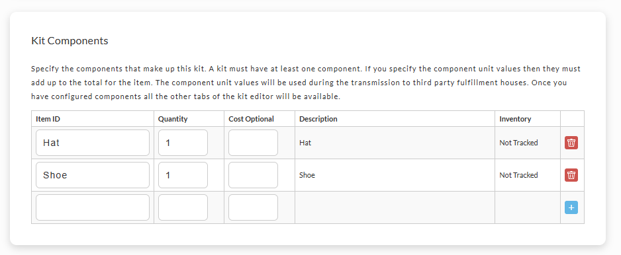Click the empty Item ID field in last row
Image resolution: width=621 pixels, height=255 pixels.
pyautogui.click(x=93, y=207)
